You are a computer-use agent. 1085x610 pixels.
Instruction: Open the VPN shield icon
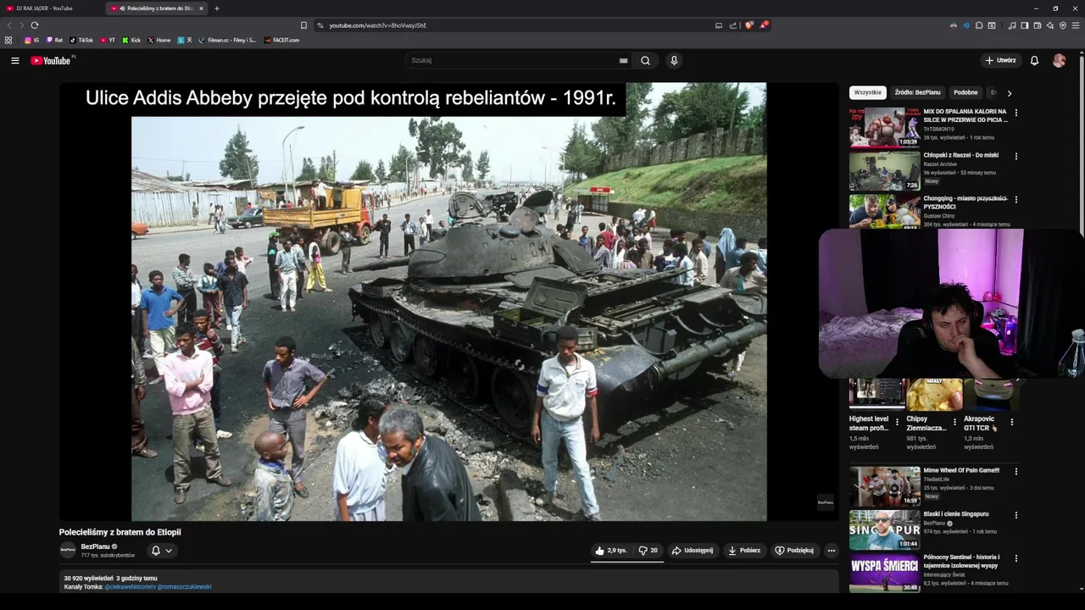pyautogui.click(x=1063, y=25)
